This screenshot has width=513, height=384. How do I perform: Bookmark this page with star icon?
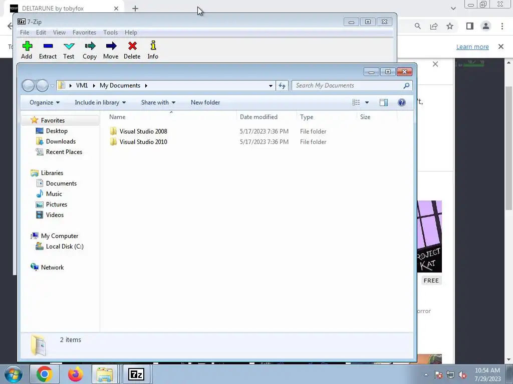click(450, 26)
